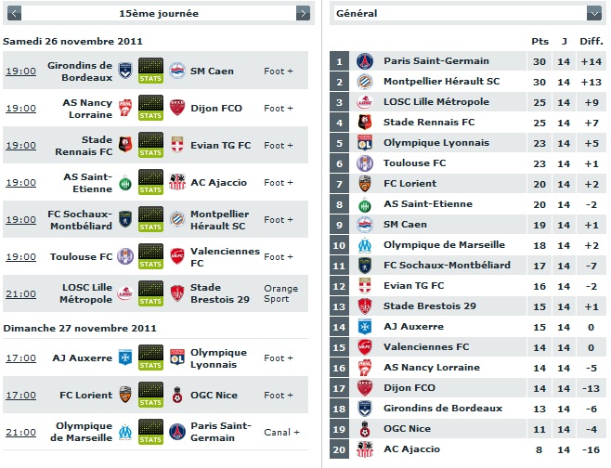The width and height of the screenshot is (611, 468).
Task: Open STATS icon for Auxerre vs Lyon
Action: (150, 357)
